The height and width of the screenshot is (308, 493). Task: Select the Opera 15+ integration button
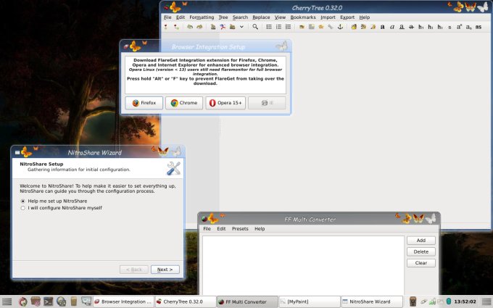point(225,103)
